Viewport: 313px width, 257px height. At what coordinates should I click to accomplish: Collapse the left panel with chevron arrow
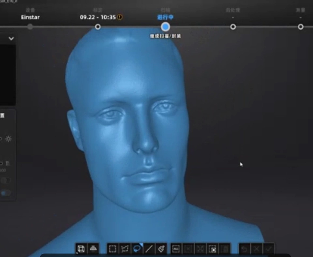click(11, 38)
